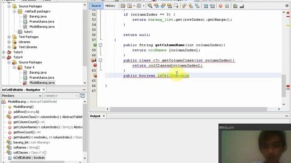This screenshot has width=291, height=163.
Task: Collapse the Tutor 4 package node
Action: point(14,67)
